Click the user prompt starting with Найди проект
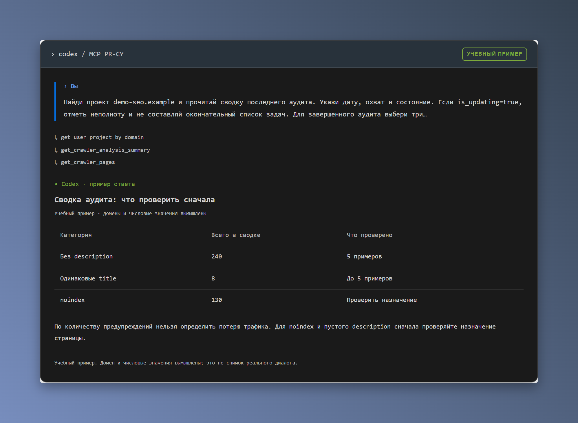The width and height of the screenshot is (578, 423). [292, 108]
